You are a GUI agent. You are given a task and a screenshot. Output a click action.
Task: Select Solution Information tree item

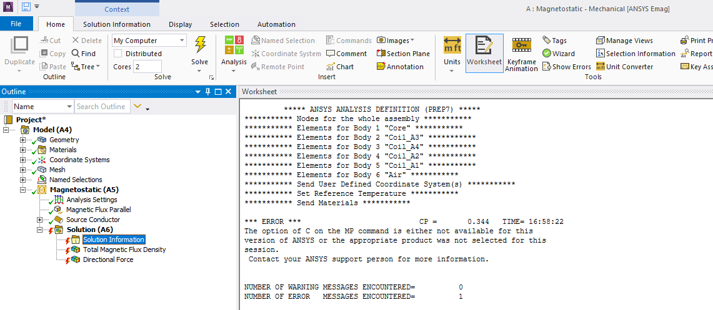click(x=114, y=240)
